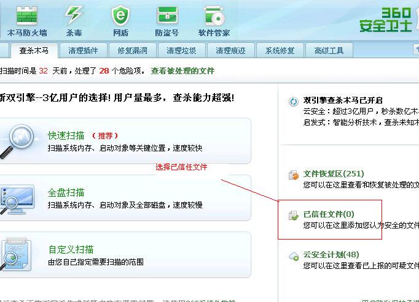Click the red number 28 危险项 count
Image resolution: width=419 pixels, height=302 pixels.
coord(104,71)
